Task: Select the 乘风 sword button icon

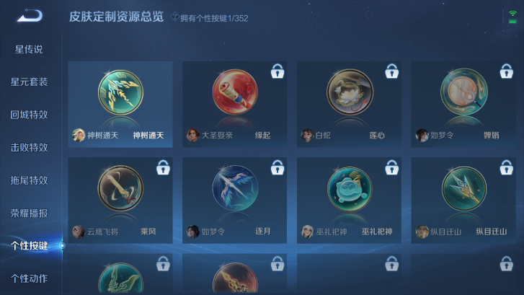Action: [x=120, y=188]
